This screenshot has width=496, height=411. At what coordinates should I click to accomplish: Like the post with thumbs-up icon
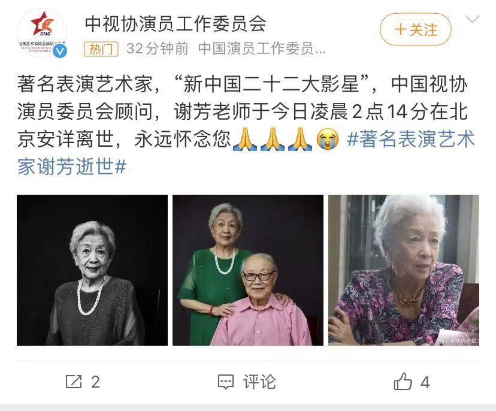[403, 381]
